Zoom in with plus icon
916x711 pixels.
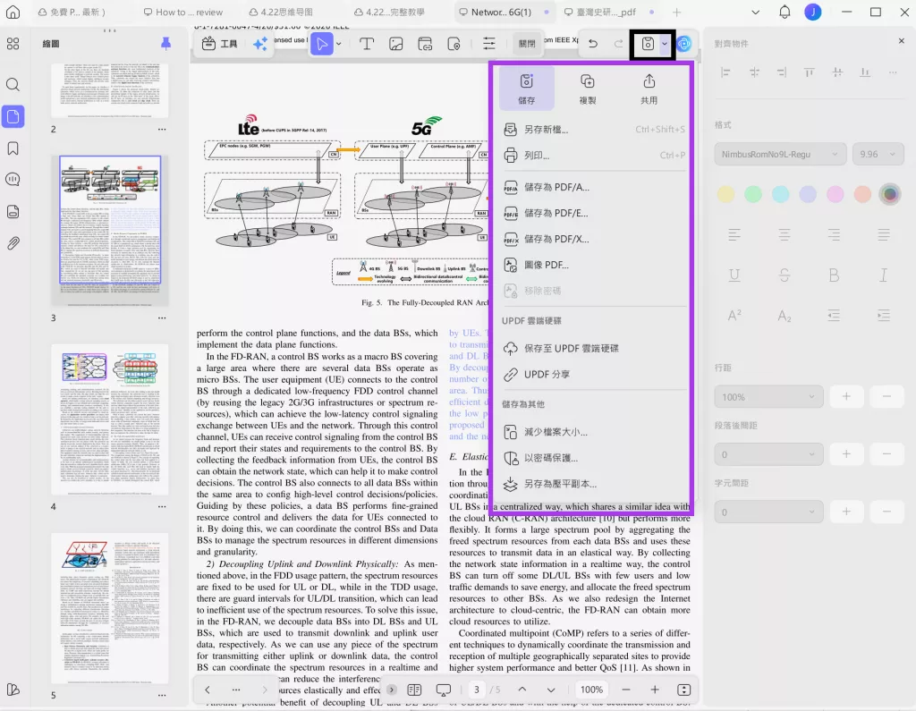(x=655, y=690)
